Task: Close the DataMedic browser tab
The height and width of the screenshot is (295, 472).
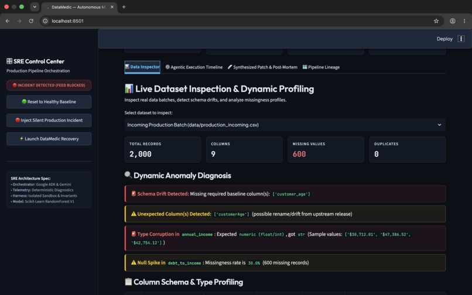Action: [x=112, y=7]
